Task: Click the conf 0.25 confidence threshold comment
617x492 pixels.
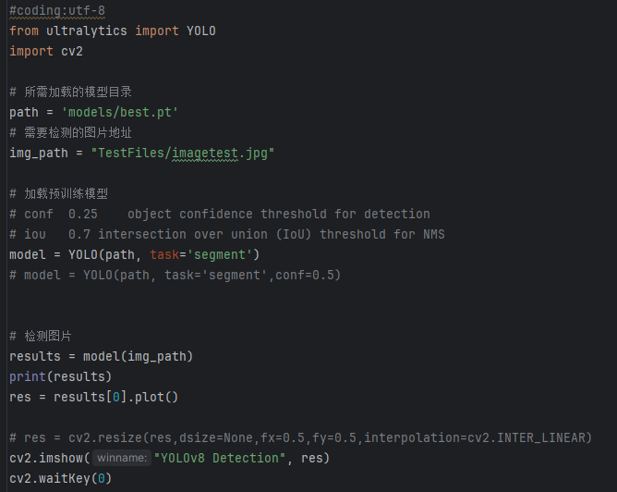Action: coord(219,214)
